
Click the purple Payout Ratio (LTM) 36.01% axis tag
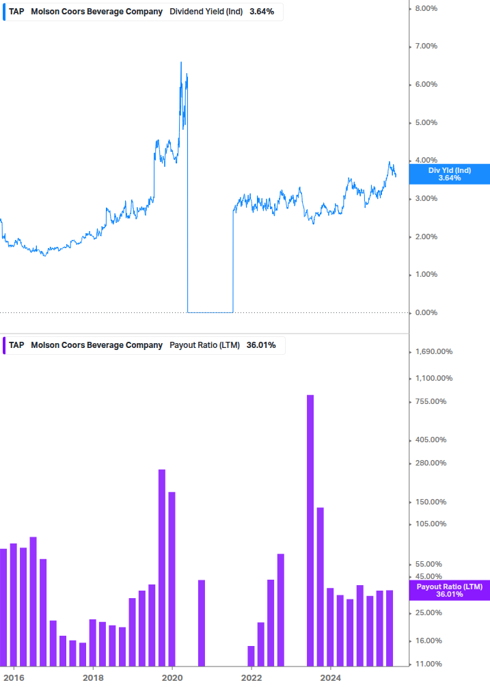click(x=449, y=590)
